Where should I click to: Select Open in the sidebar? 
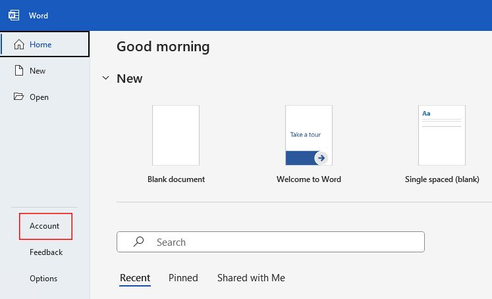pyautogui.click(x=45, y=97)
